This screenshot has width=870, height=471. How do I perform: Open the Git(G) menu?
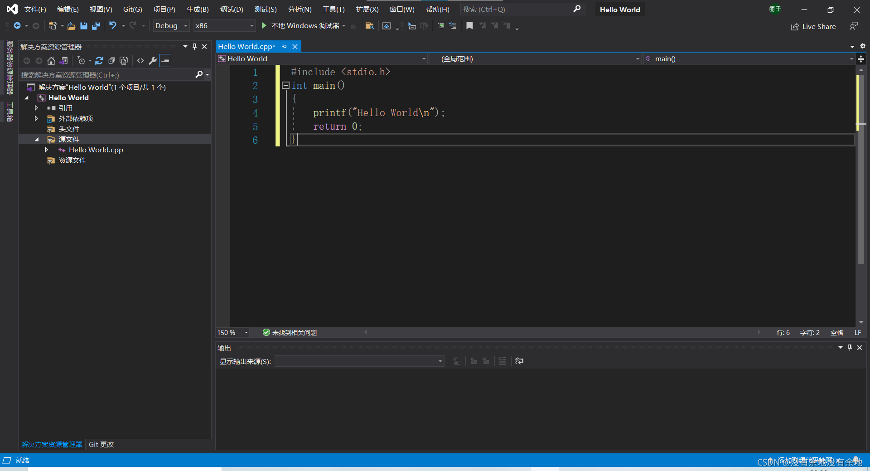pos(132,9)
